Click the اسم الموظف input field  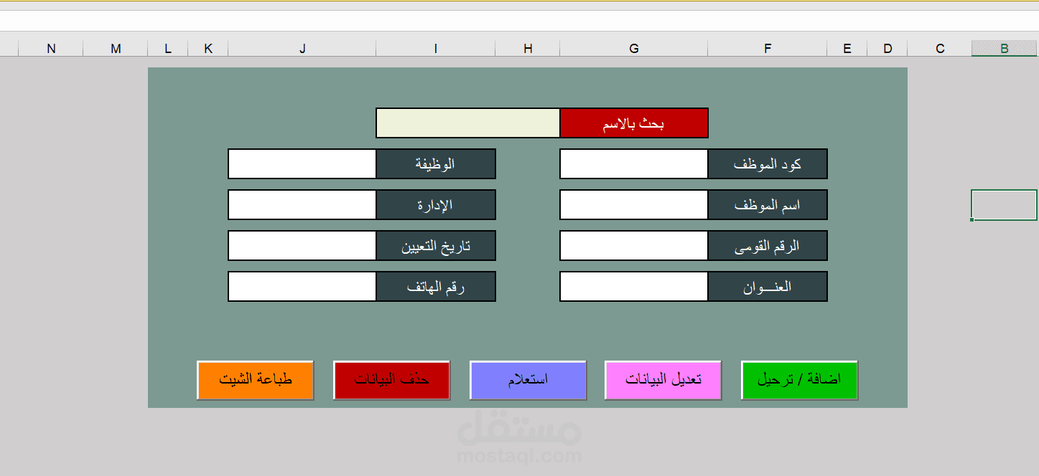633,205
